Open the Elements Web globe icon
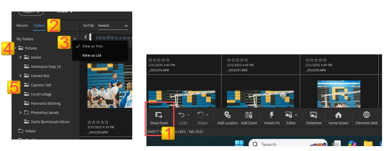Viewport: 391px width, 151px height. coord(366,115)
